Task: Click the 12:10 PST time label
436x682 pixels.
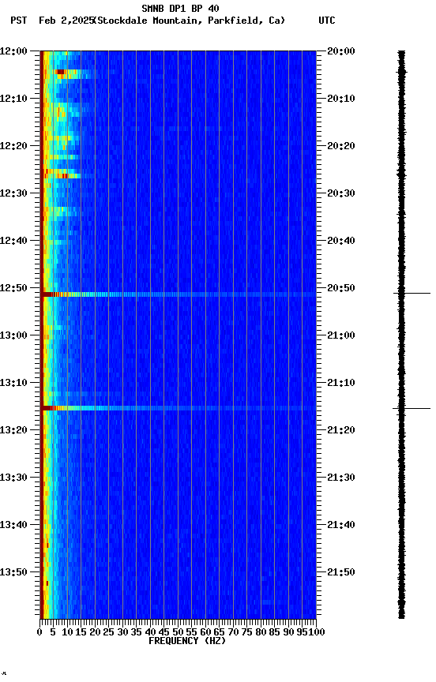Action: 13,99
